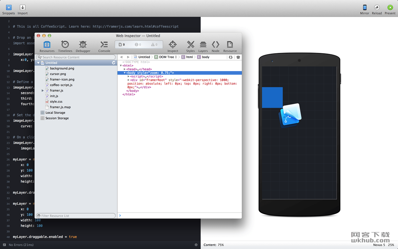The image size is (398, 249).
Task: Open the Debugger panel in Web Inspector
Action: [x=83, y=46]
